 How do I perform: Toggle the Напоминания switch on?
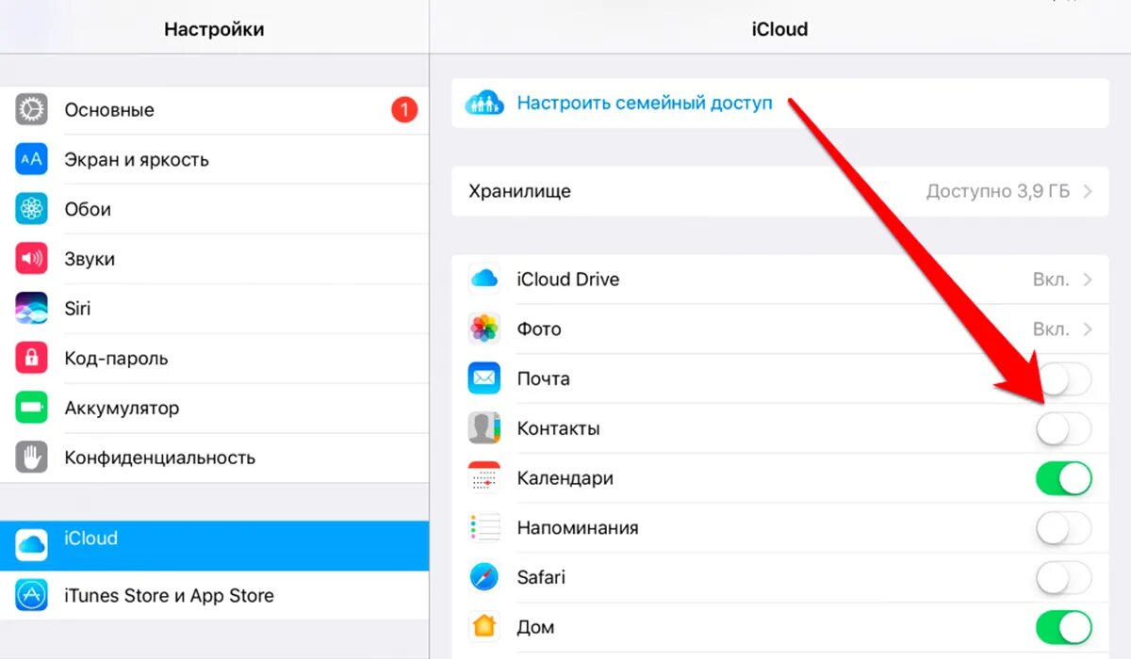click(x=1064, y=528)
